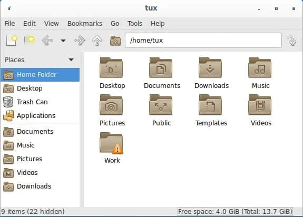The width and height of the screenshot is (303, 217).
Task: Open the Help menu
Action: coord(158,24)
